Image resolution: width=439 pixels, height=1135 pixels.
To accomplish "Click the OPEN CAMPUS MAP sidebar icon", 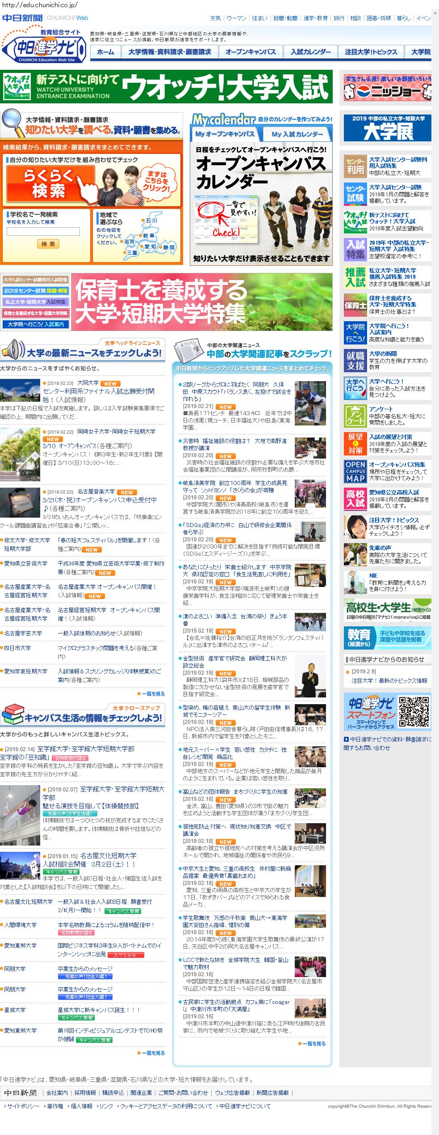I will coord(355,472).
